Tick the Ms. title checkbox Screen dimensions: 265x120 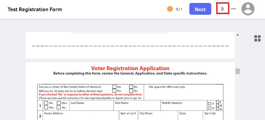point(59,107)
